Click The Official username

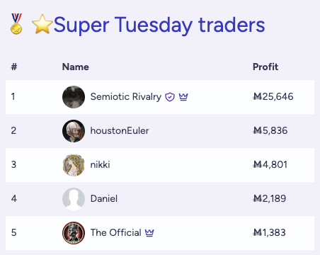point(116,232)
